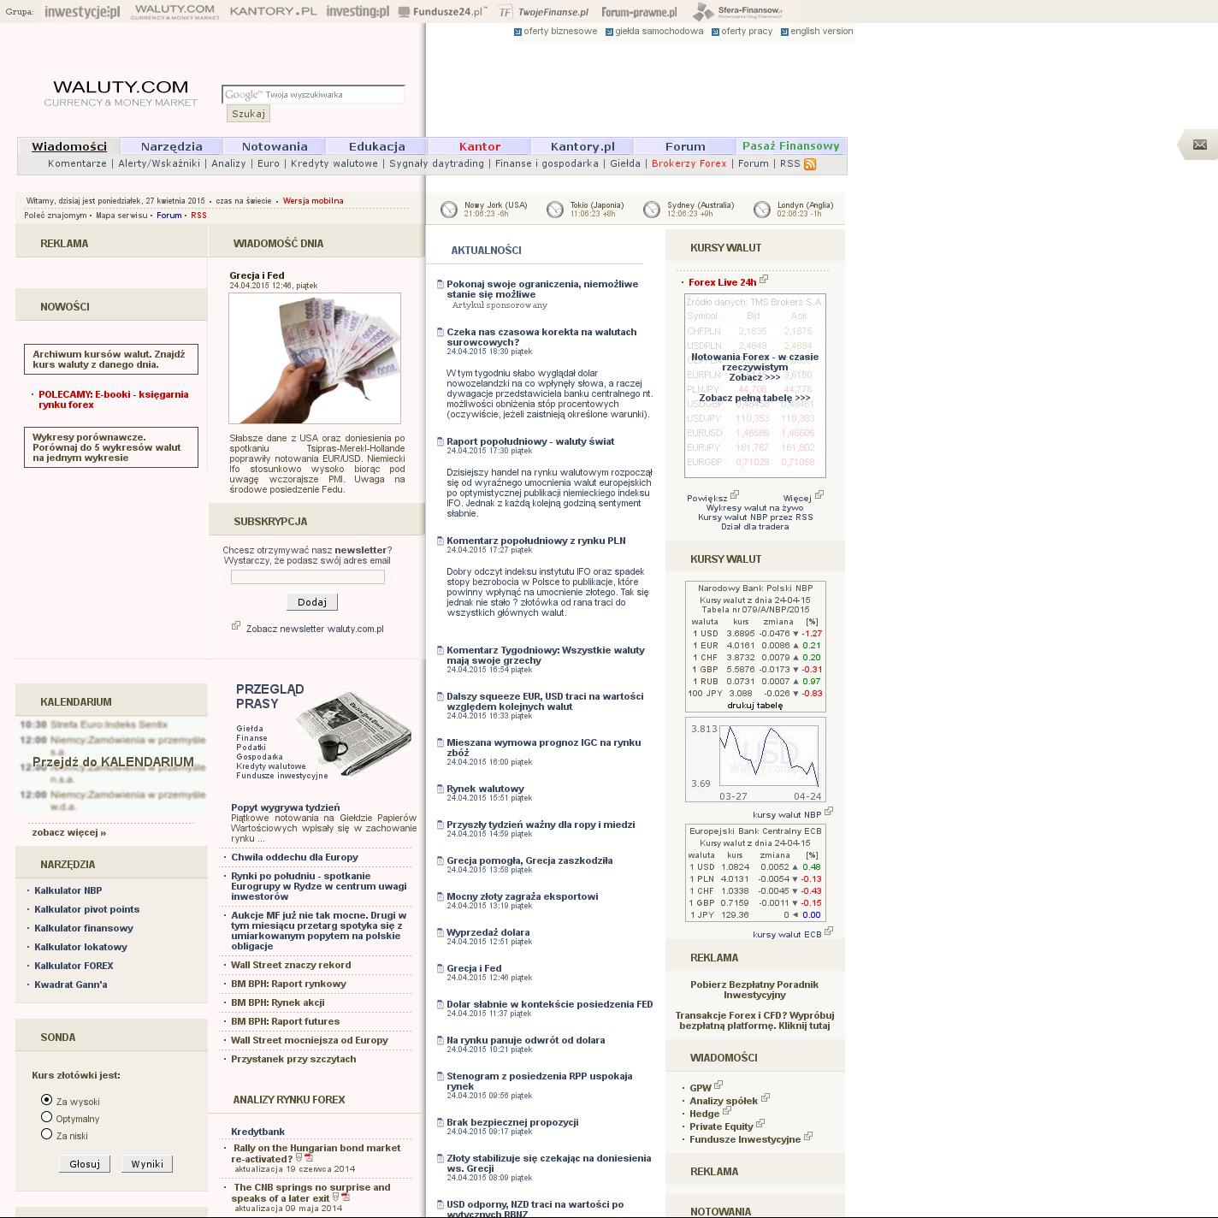Click the RSS feed orange icon

tap(809, 164)
